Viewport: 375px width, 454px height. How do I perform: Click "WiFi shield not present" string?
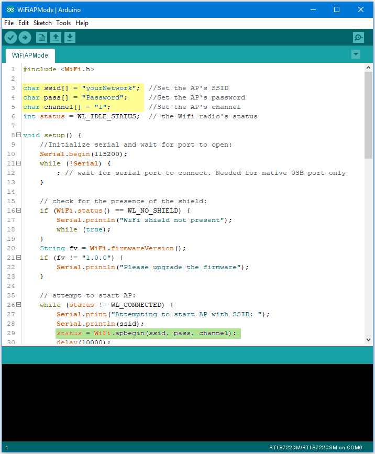tap(172, 220)
